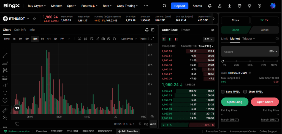This screenshot has width=282, height=134.
Task: Open the Trigger order type dropdown
Action: [249, 39]
